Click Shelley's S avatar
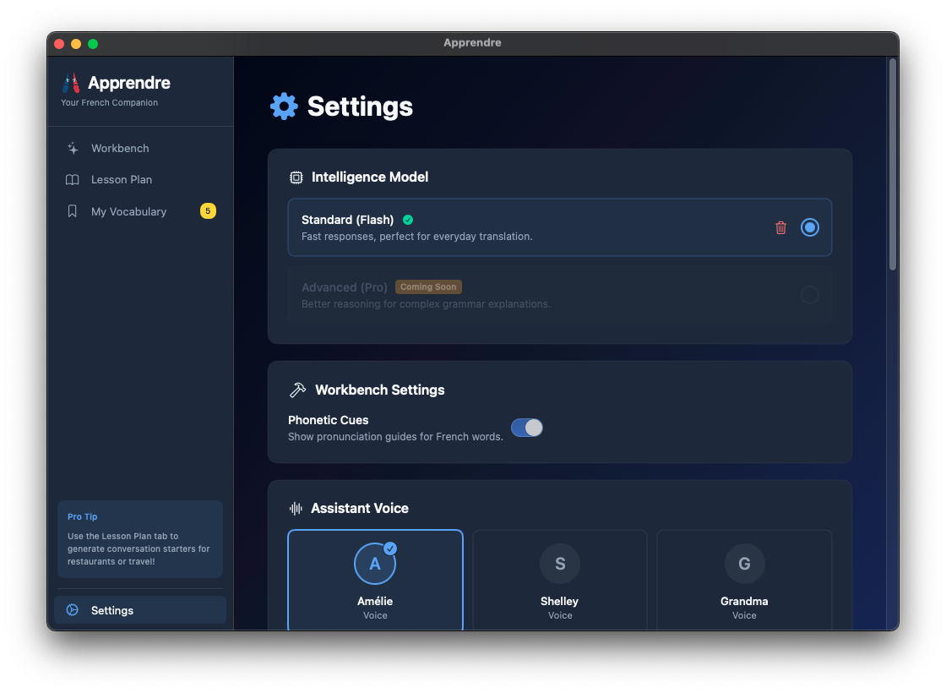Screen dimensions: 946x693 (560, 563)
